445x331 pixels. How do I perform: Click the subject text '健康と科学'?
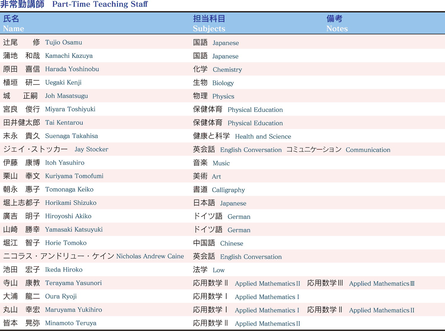[211, 136]
